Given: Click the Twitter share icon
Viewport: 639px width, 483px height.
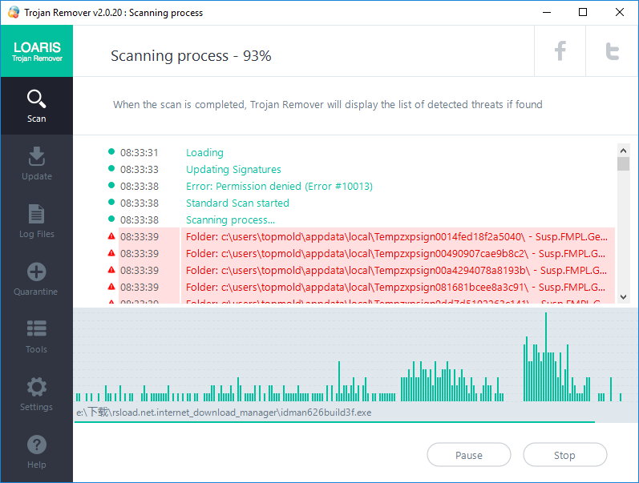Looking at the screenshot, I should 612,51.
